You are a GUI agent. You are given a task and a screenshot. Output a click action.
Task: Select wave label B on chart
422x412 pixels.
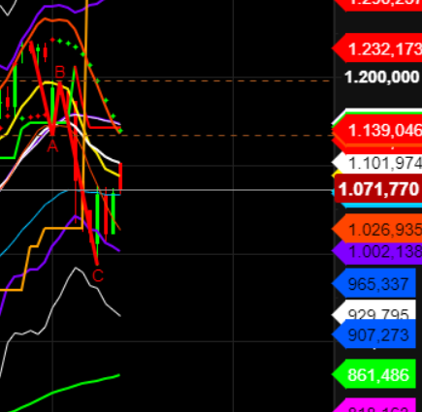[60, 72]
